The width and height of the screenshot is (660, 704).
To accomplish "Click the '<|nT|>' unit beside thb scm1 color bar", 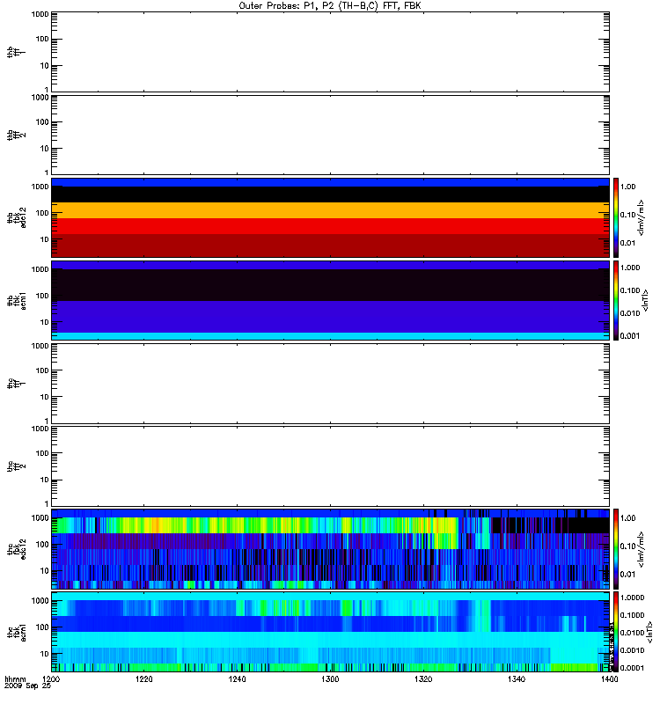I will coord(646,301).
